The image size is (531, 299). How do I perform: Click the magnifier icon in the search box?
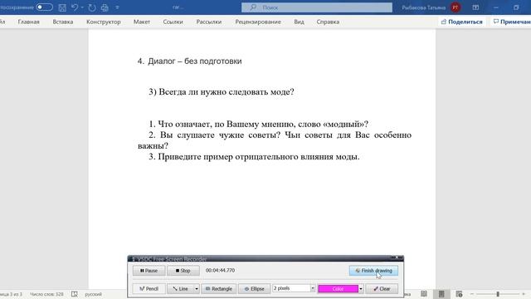[x=253, y=7]
